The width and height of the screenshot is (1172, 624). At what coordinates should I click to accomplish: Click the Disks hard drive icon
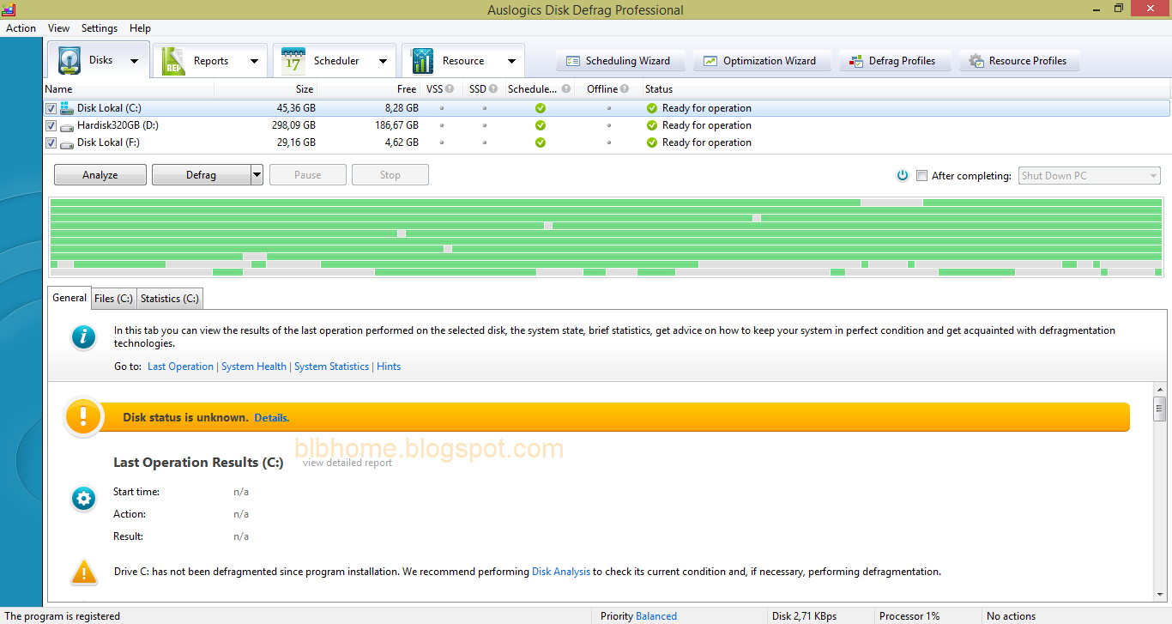(69, 61)
